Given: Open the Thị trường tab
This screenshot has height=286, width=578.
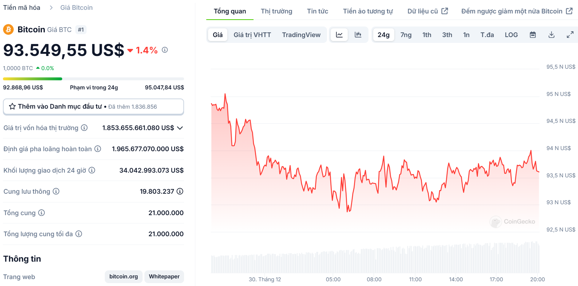Looking at the screenshot, I should pos(276,11).
